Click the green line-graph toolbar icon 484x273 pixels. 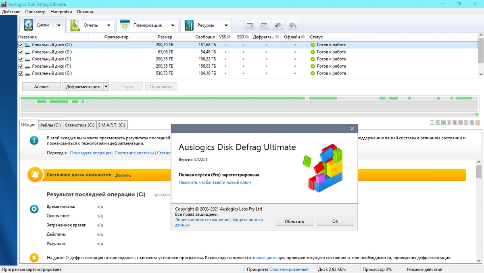point(264,25)
